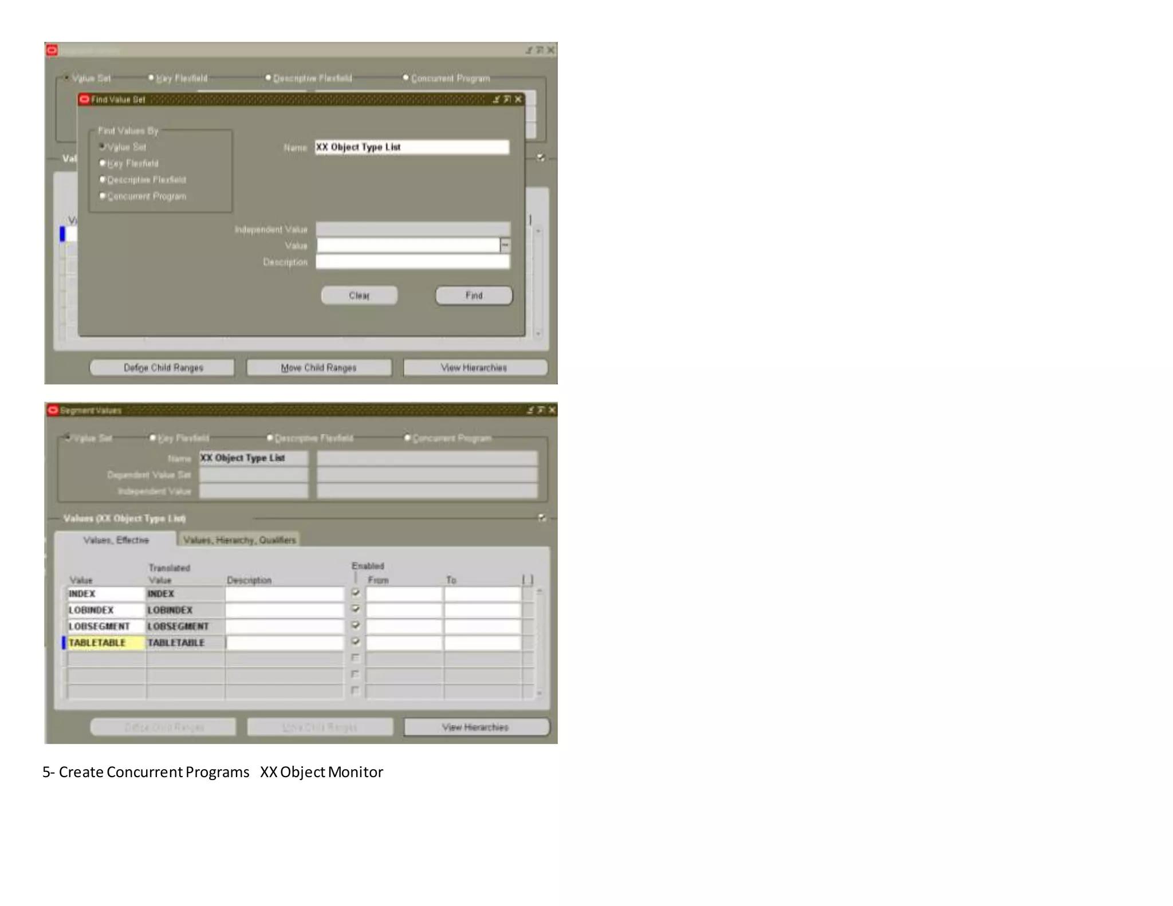Close the Segment Values window

[552, 410]
